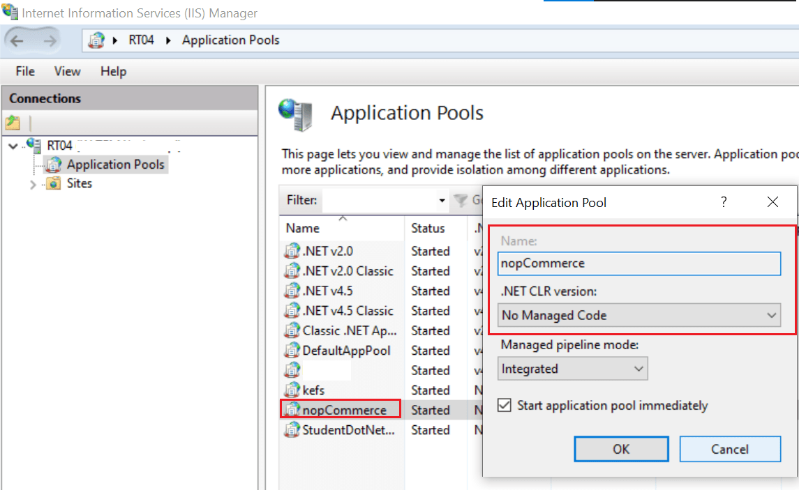Click arrow after RT04 in breadcrumb
The height and width of the screenshot is (490, 799).
click(x=168, y=40)
